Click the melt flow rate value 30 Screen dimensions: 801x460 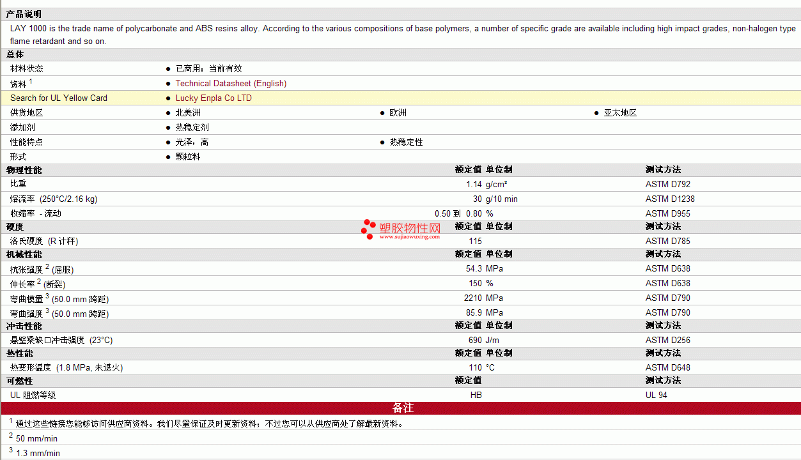tap(478, 199)
